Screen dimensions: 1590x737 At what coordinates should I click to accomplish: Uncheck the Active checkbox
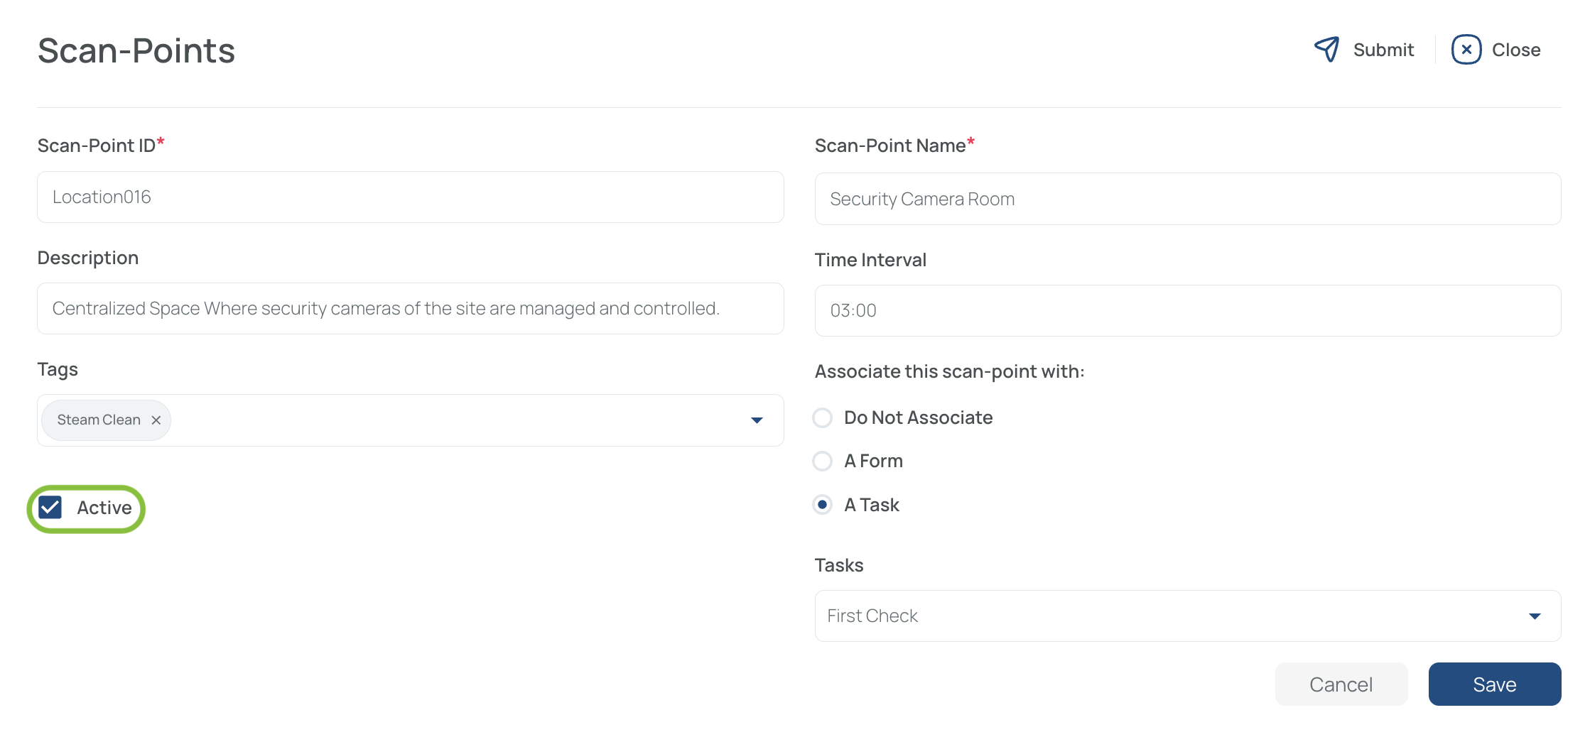click(50, 508)
